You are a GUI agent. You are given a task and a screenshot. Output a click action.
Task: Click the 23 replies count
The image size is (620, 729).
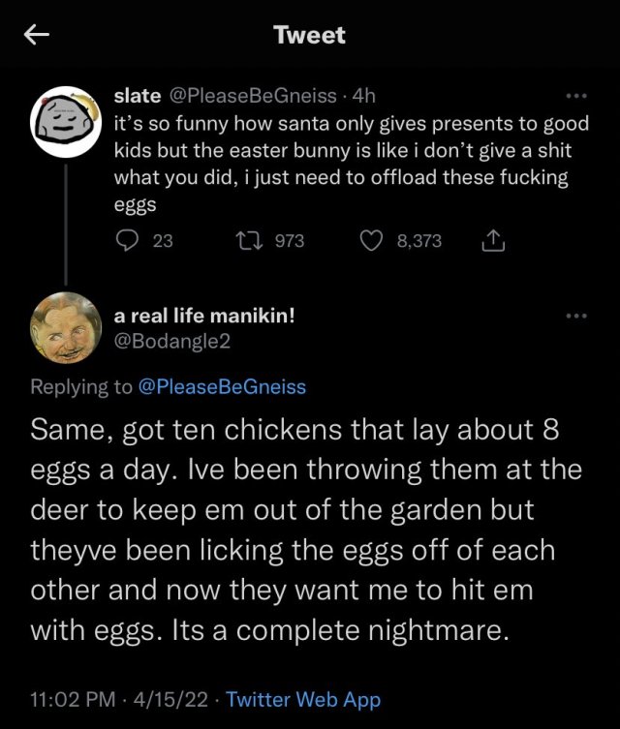[163, 240]
